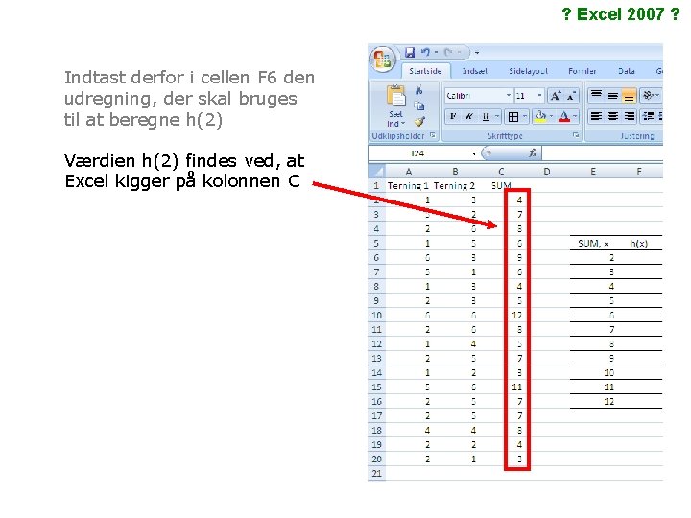This screenshot has height=518, width=691.
Task: Open the font size 11 dropdown
Action: tap(539, 95)
